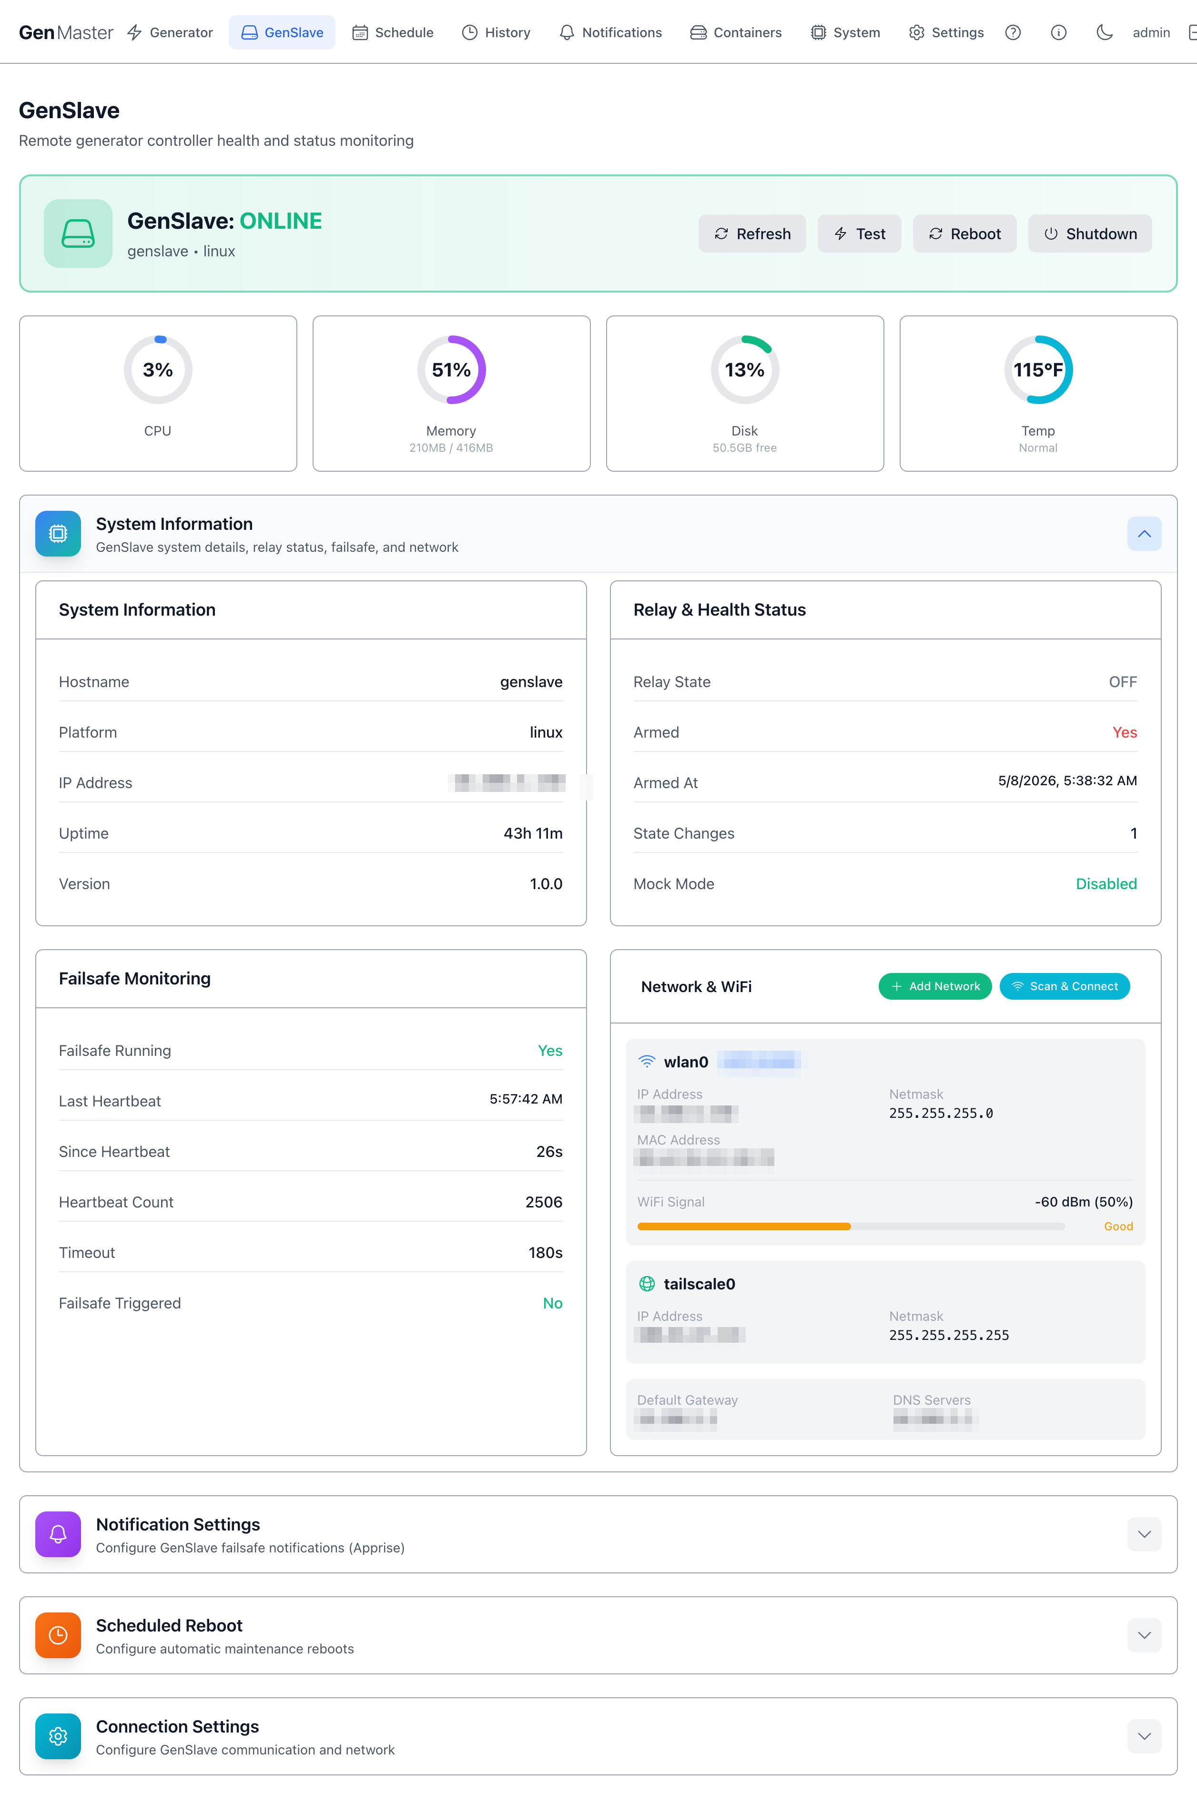Click the Platform value linux

[x=546, y=732]
